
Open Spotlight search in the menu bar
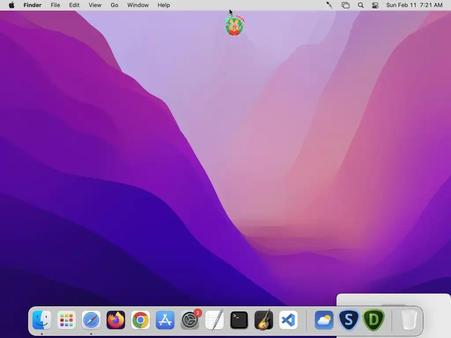(361, 5)
